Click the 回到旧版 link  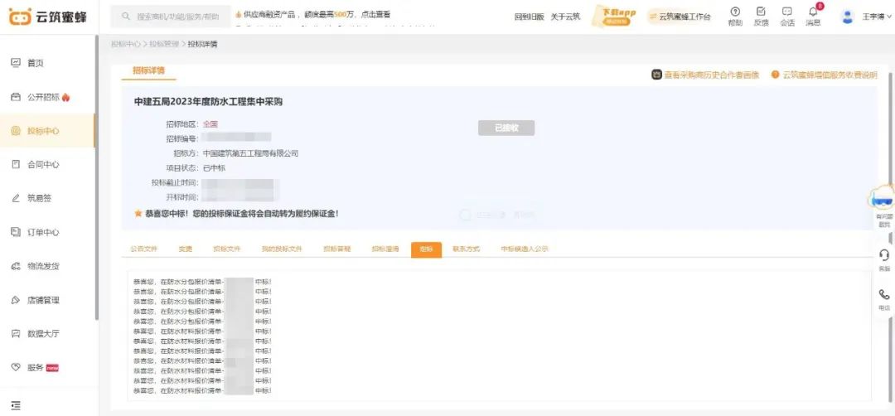(529, 17)
